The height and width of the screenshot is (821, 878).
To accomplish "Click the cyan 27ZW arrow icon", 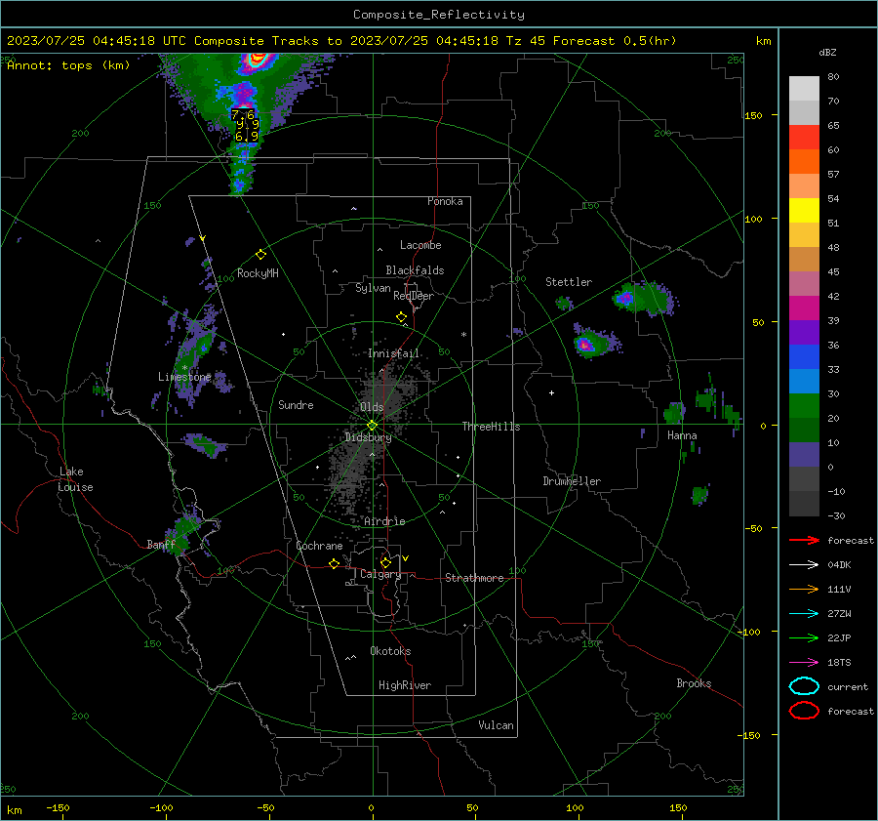I will (804, 614).
